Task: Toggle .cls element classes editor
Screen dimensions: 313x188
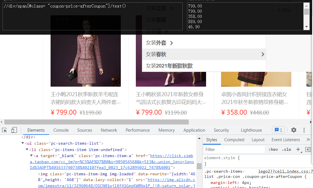Action: click(286, 149)
